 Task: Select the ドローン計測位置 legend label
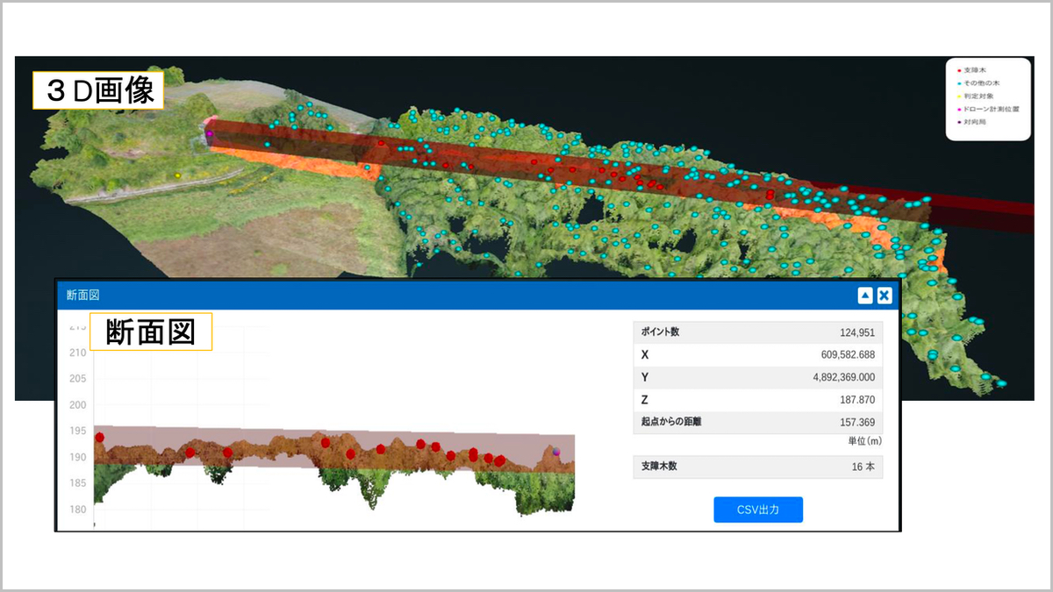(991, 109)
